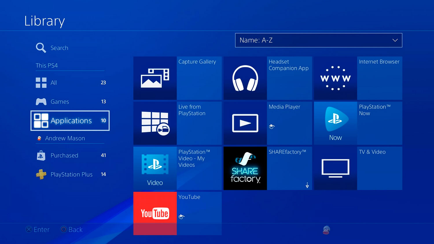This screenshot has width=434, height=244.
Task: Select the Applications category
Action: click(x=70, y=121)
